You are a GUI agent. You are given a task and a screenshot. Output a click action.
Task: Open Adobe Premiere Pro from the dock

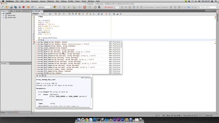pos(119,120)
